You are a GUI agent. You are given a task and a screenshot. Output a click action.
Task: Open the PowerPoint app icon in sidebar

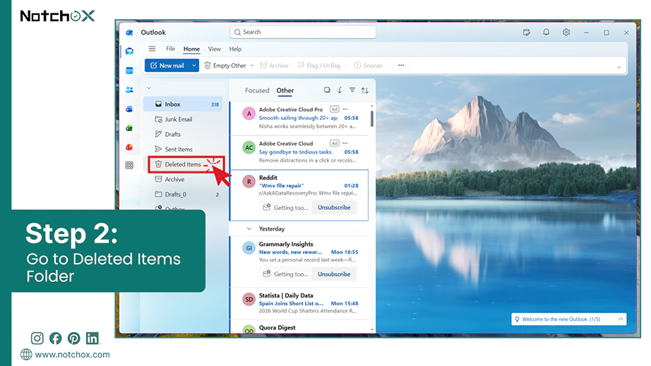[x=129, y=147]
